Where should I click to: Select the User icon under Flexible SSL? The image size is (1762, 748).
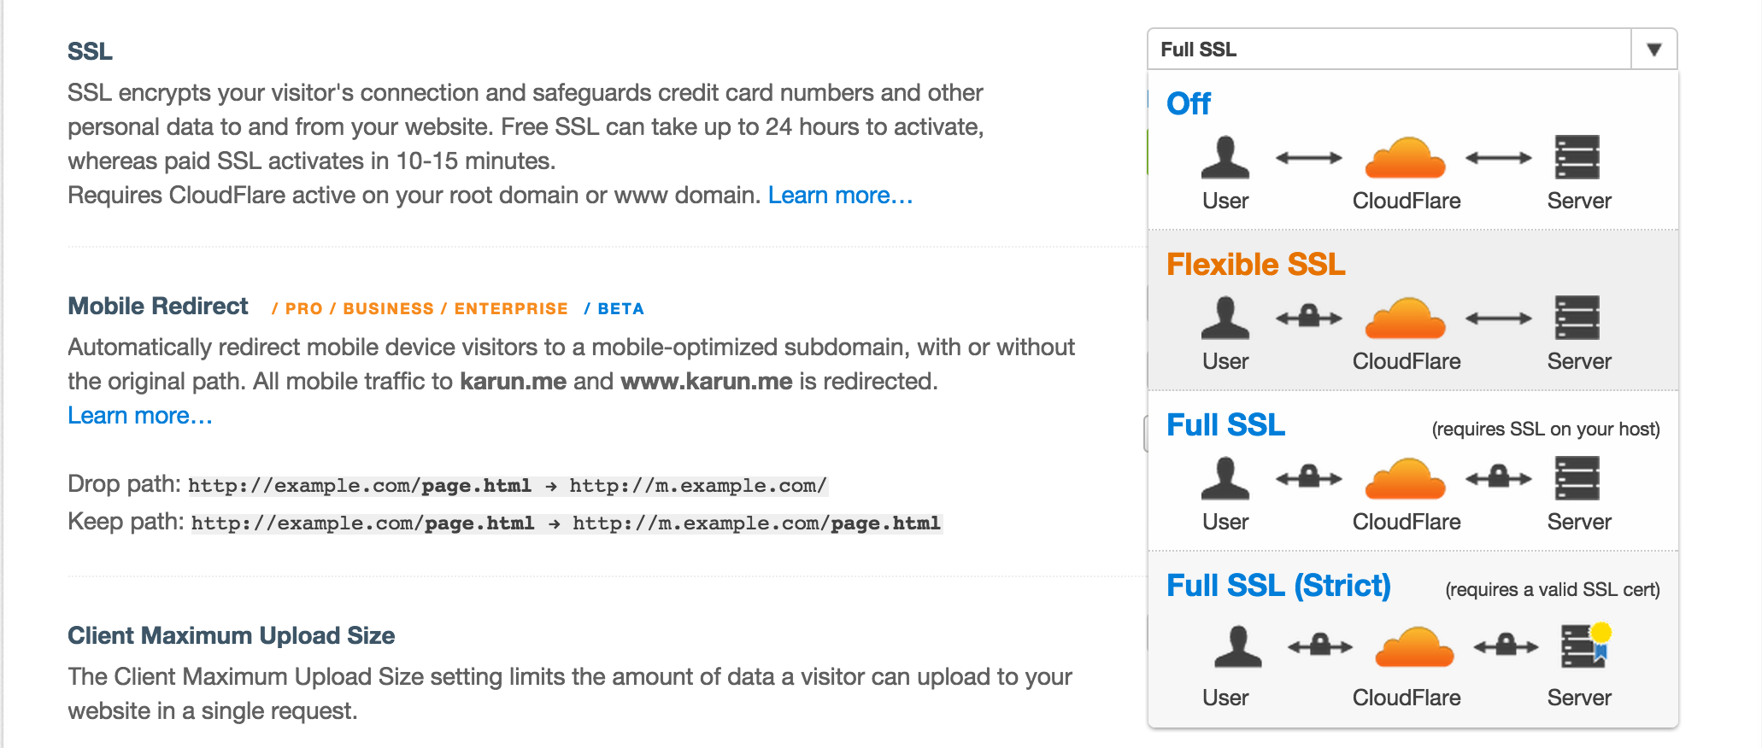pos(1227,318)
